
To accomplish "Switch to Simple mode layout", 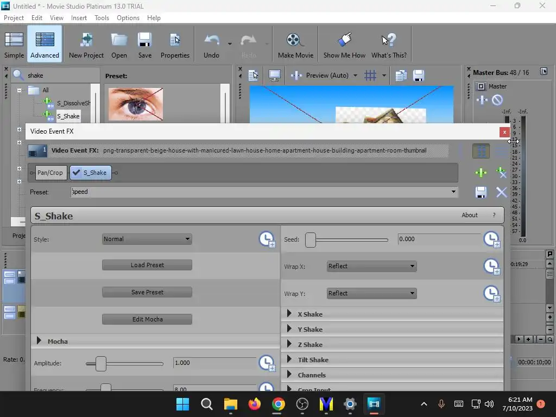I will 14,45.
